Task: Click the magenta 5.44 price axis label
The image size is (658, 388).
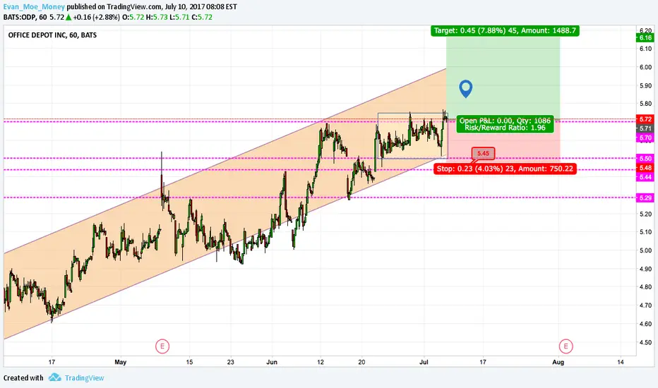Action: (645, 177)
